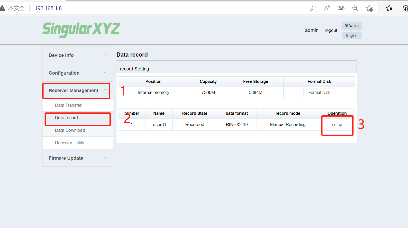Open Receiver Utility page
Image resolution: width=408 pixels, height=228 pixels.
[70, 143]
